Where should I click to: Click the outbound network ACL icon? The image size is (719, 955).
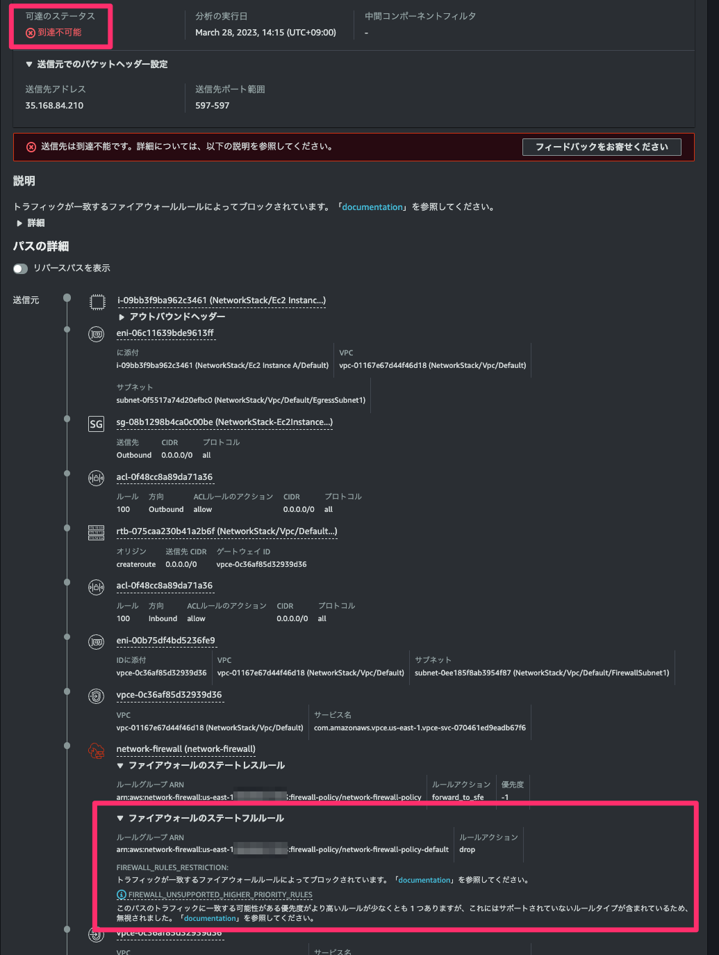pos(97,479)
